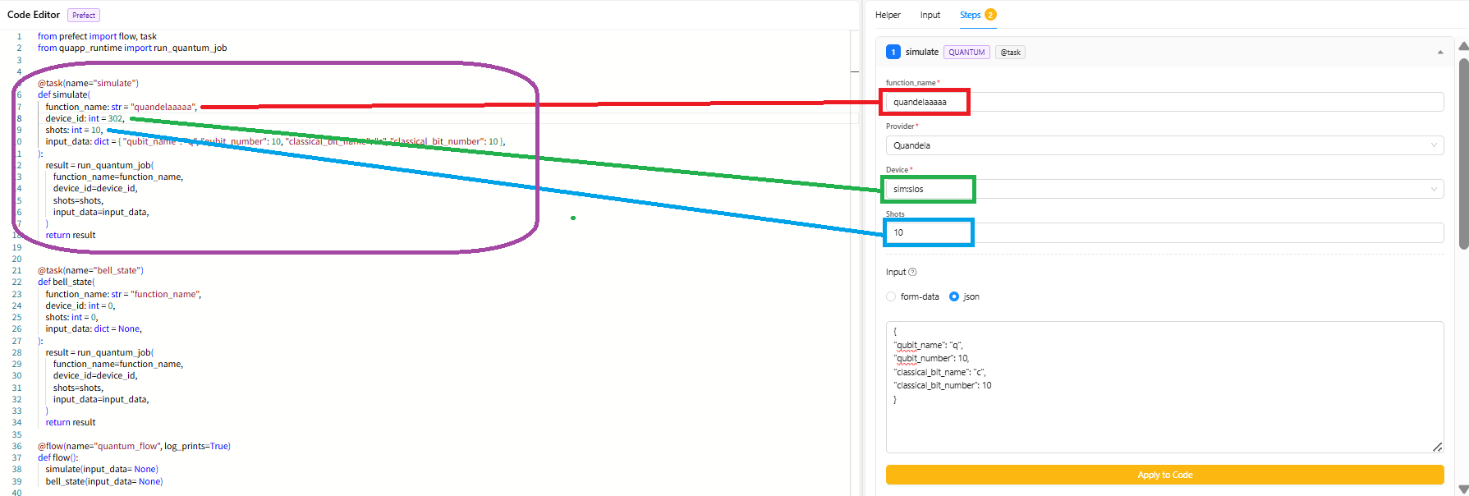Click the scrollbar up arrow in Steps panel
The image size is (1469, 496).
1463,46
